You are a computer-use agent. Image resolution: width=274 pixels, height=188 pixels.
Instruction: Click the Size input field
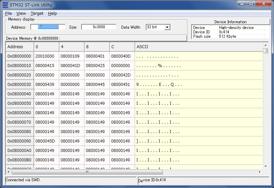point(98,27)
